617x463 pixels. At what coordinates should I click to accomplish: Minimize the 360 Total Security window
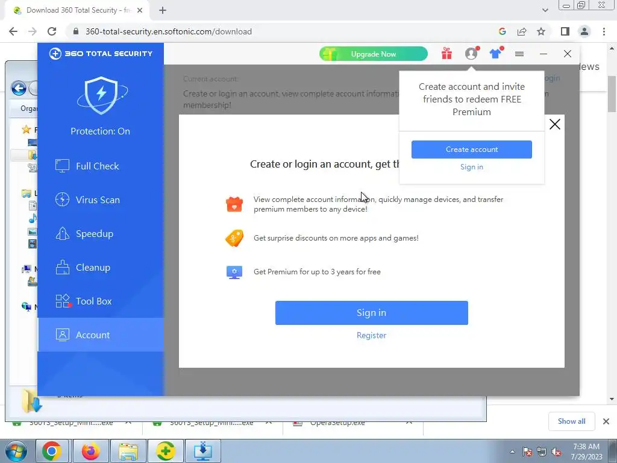point(543,54)
